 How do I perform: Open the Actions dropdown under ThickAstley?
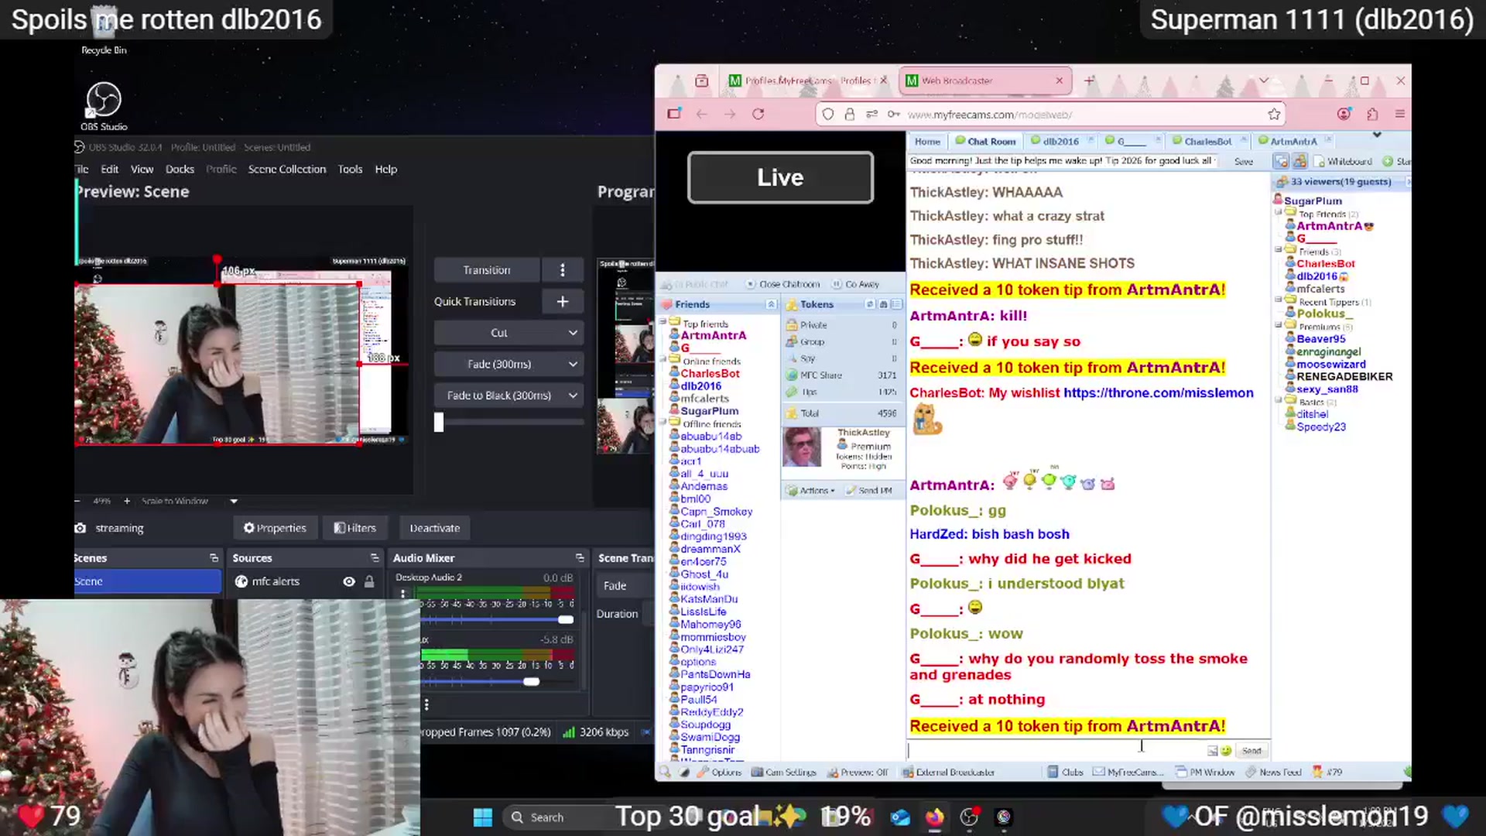click(811, 491)
